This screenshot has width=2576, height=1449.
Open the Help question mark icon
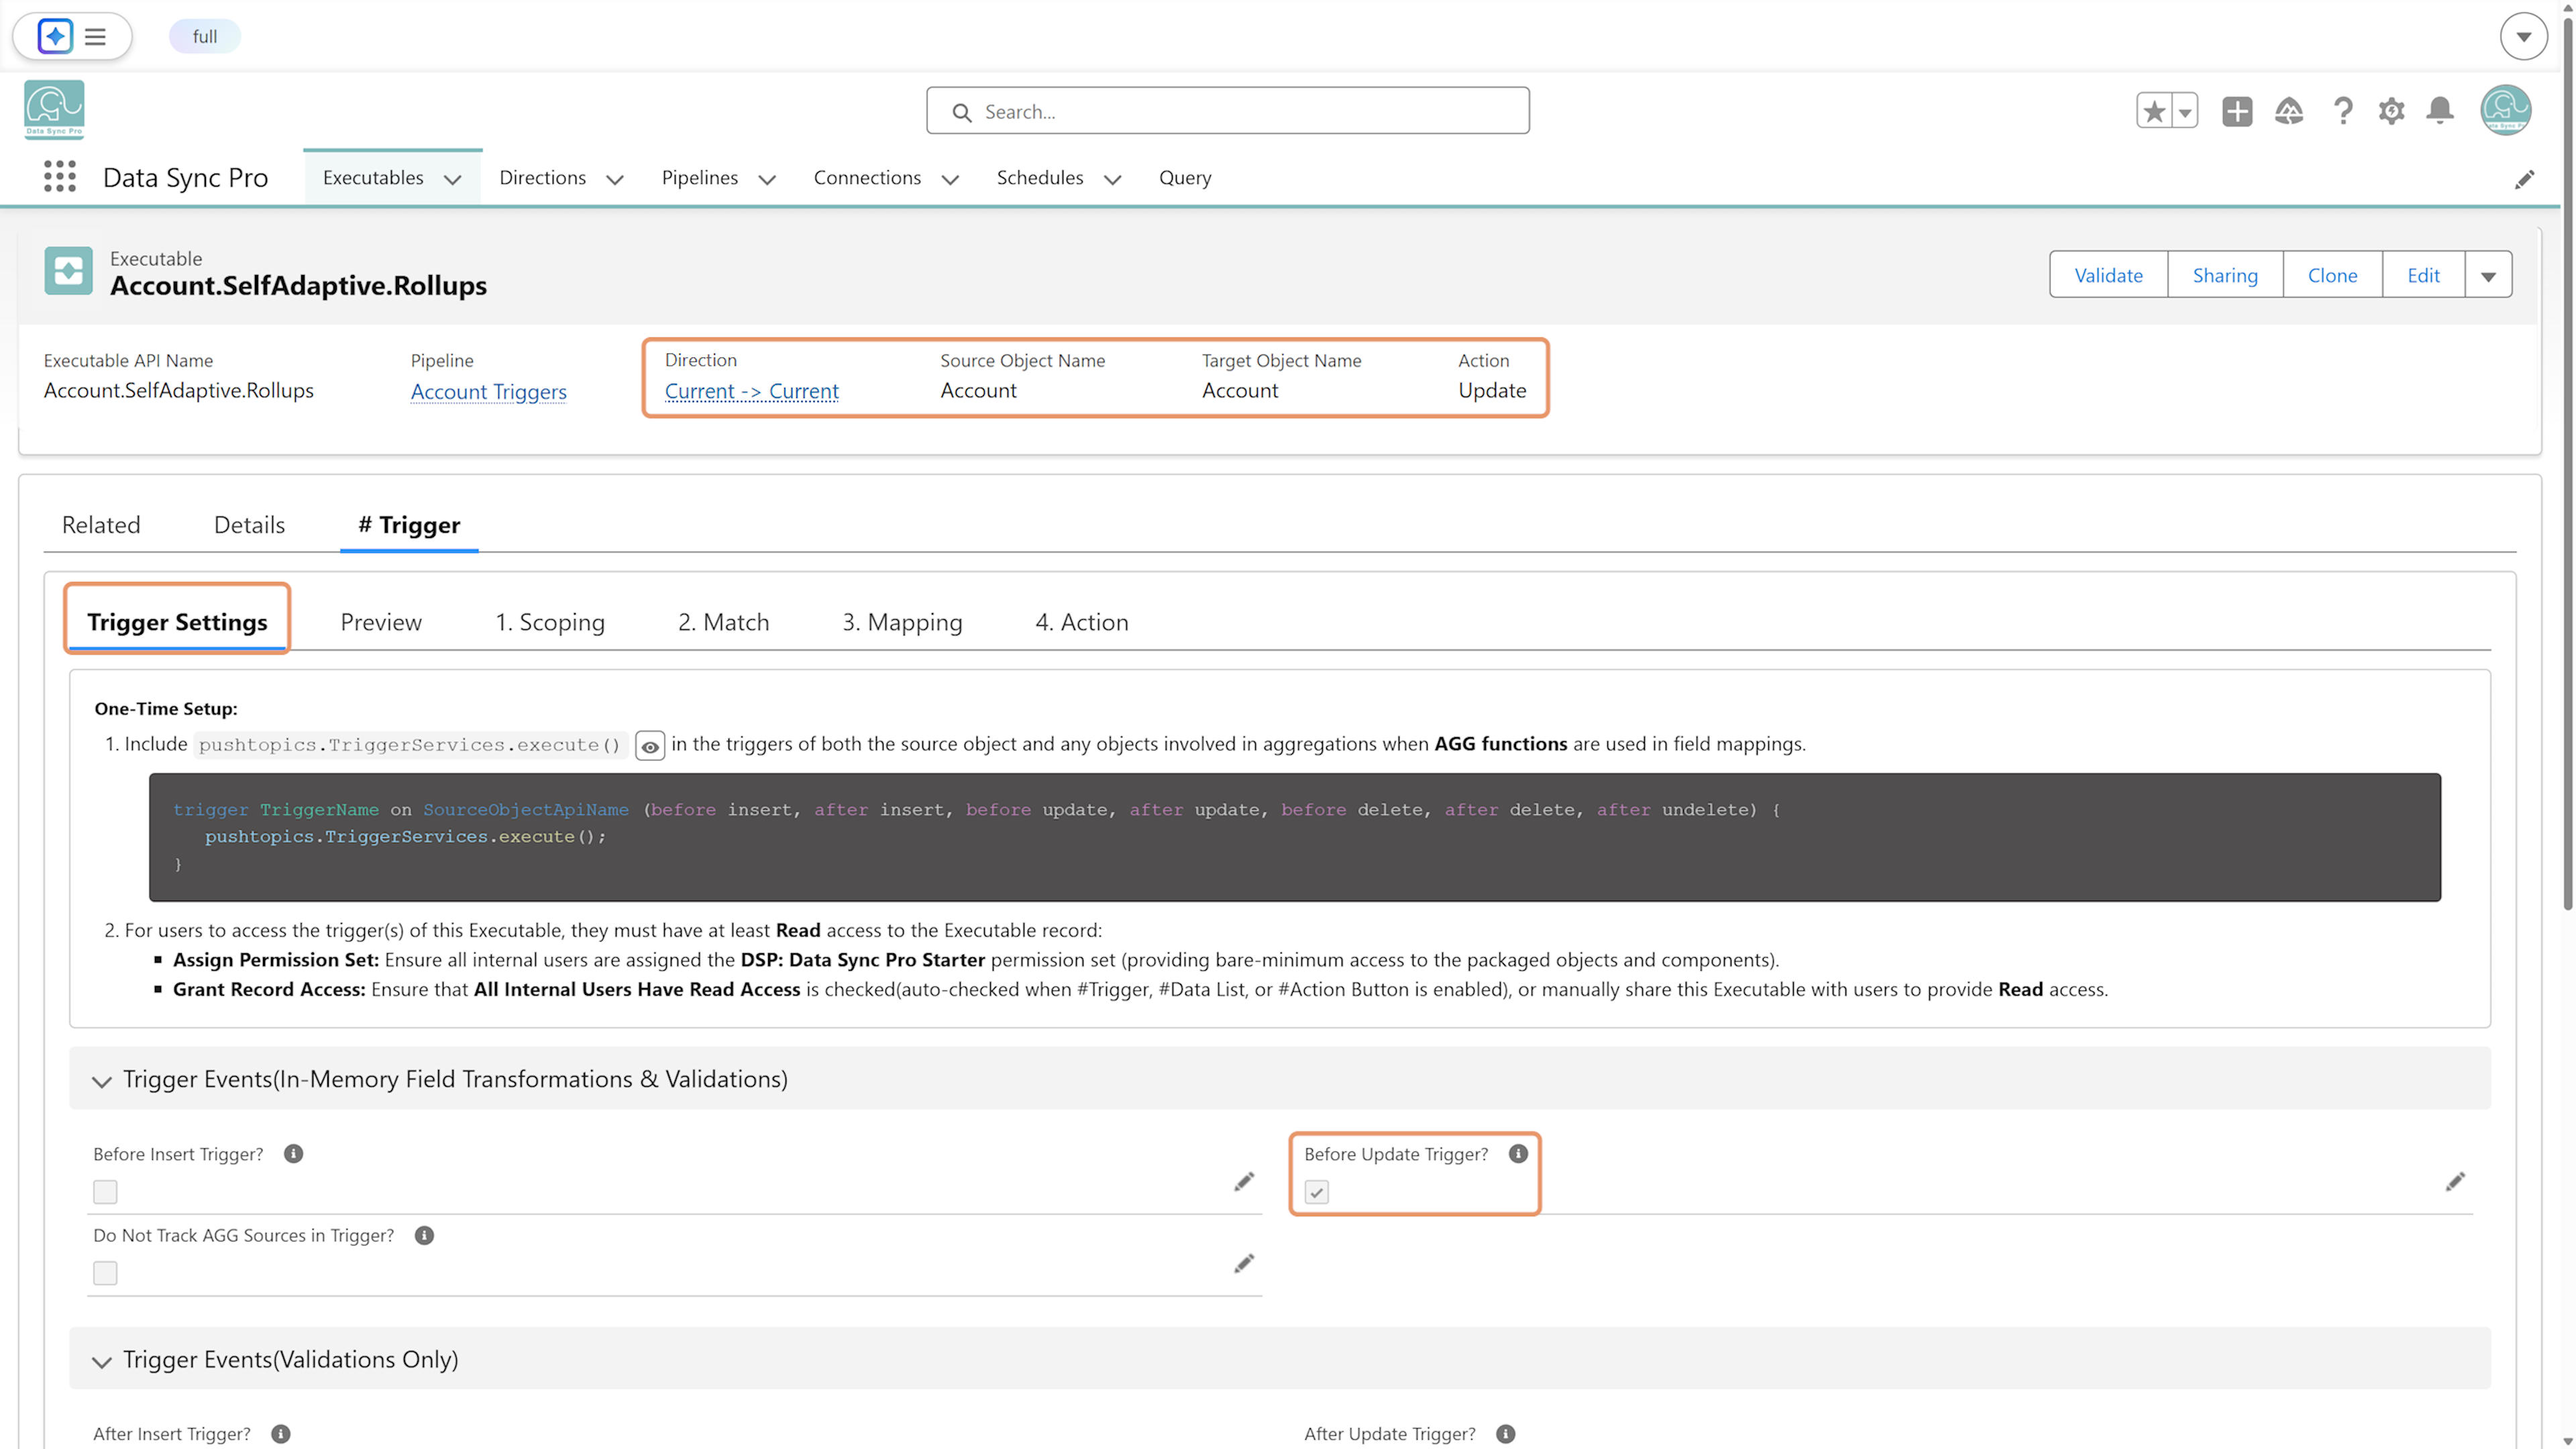(x=2342, y=110)
